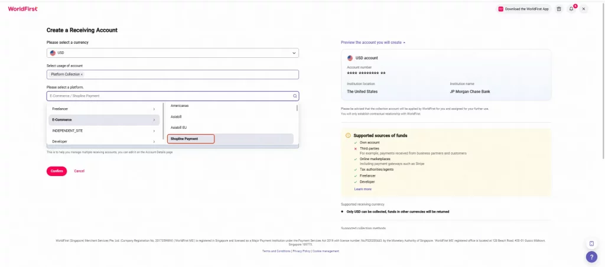Click the search icon in platform field
This screenshot has height=267, width=605.
pos(295,96)
